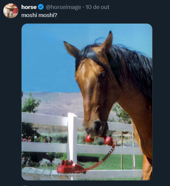Image resolution: width=170 pixels, height=186 pixels.
Task: Click the green tree beside the fence
Action: point(31,104)
